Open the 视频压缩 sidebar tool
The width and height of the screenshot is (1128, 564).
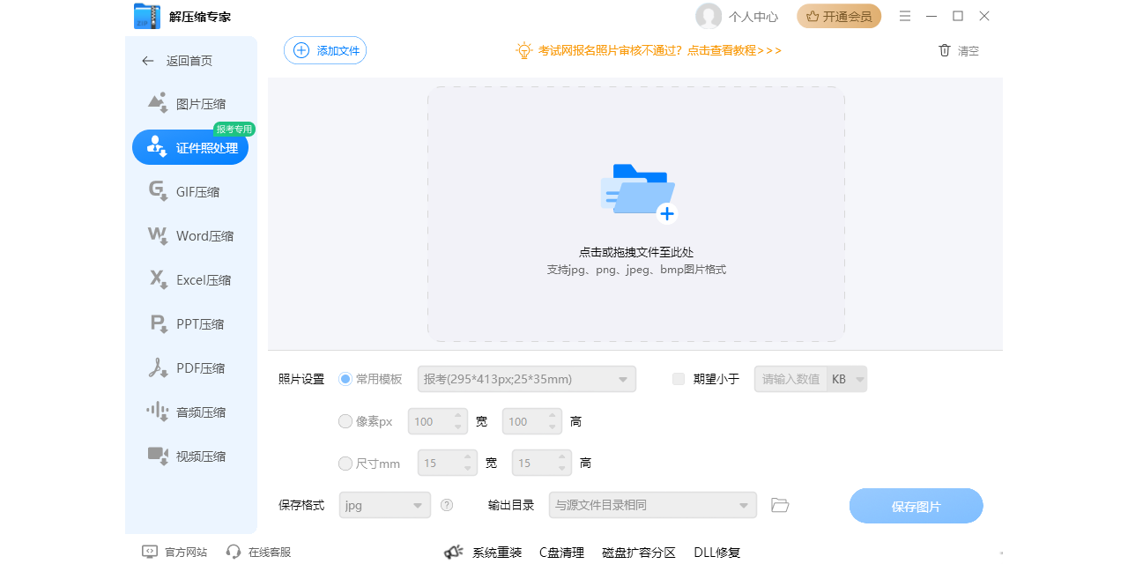190,456
